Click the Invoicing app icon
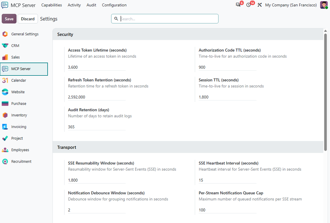This screenshot has height=223, width=330. click(5, 127)
